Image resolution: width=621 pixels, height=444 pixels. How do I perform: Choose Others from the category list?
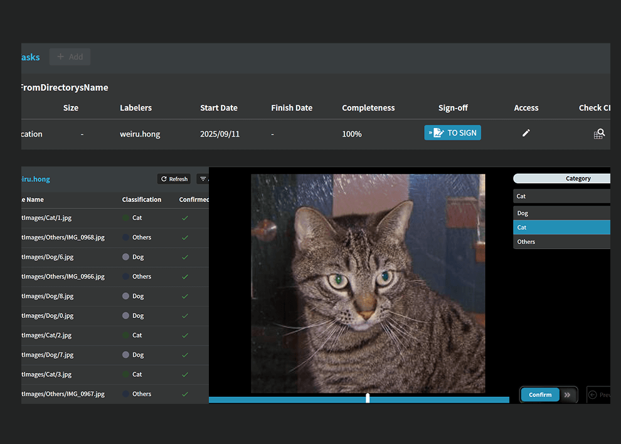coord(561,242)
